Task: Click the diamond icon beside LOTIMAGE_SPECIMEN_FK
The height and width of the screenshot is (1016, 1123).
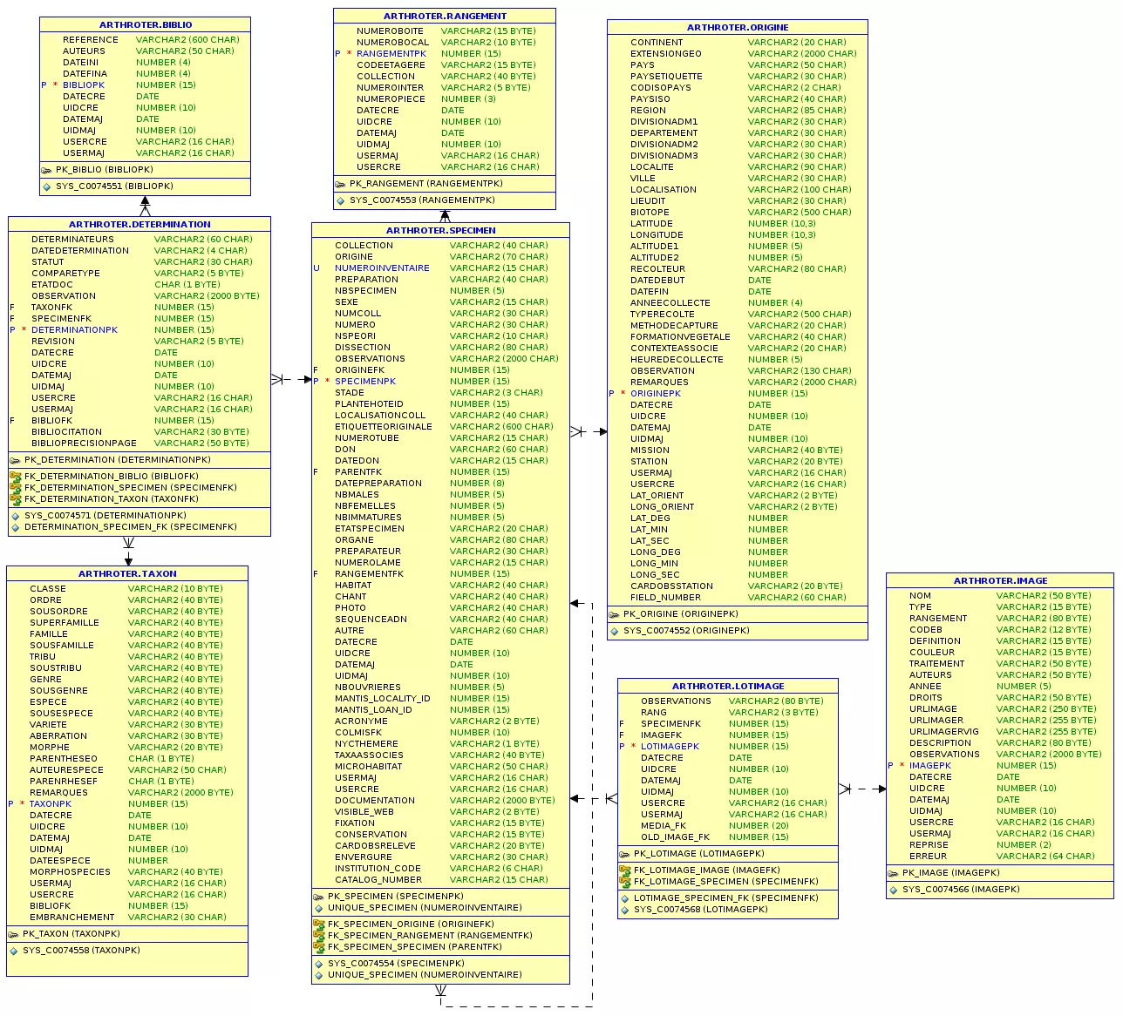Action: [x=625, y=898]
